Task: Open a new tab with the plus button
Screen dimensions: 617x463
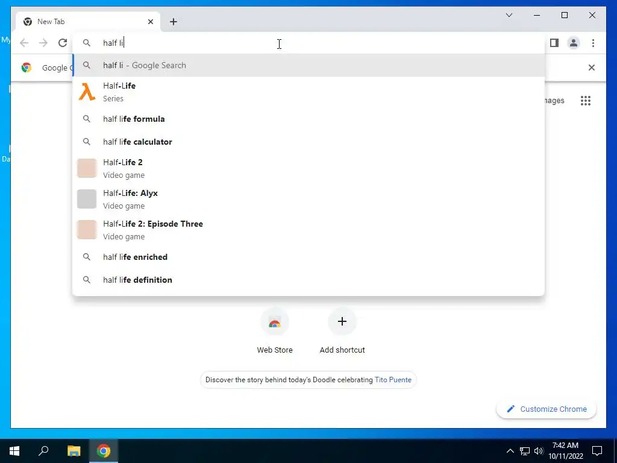Action: click(x=174, y=22)
